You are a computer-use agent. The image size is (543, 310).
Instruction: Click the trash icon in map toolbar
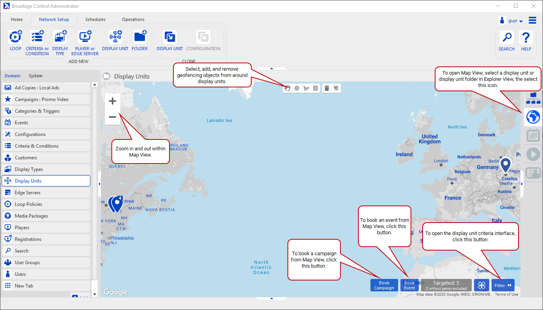click(327, 89)
